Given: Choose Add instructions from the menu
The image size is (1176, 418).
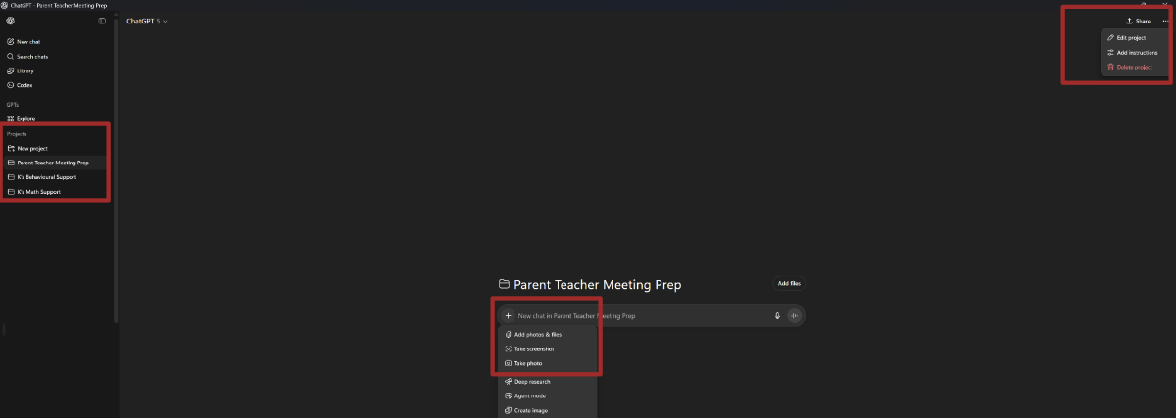Looking at the screenshot, I should click(1133, 53).
